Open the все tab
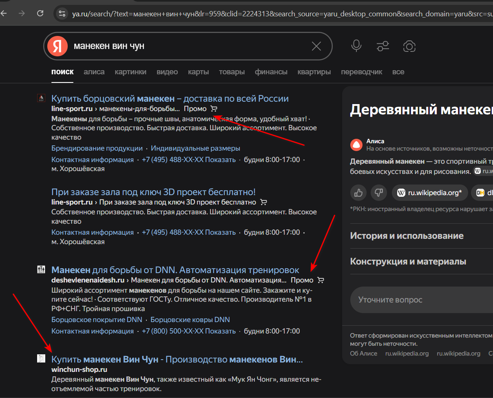Image resolution: width=493 pixels, height=398 pixels. (x=398, y=72)
